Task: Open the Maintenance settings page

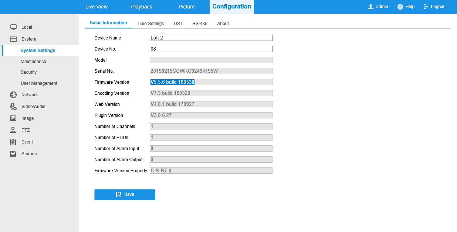Action: coord(33,62)
